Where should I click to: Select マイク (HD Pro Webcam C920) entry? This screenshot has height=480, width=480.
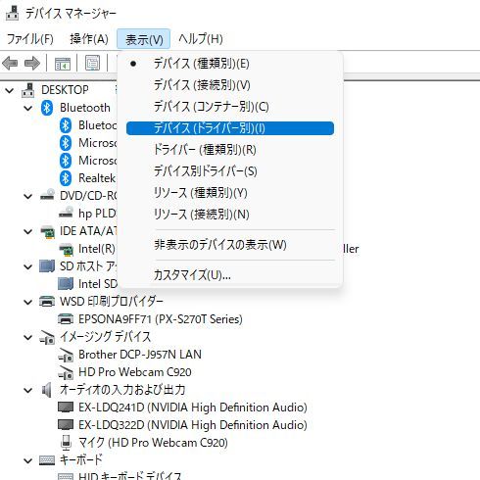click(153, 443)
